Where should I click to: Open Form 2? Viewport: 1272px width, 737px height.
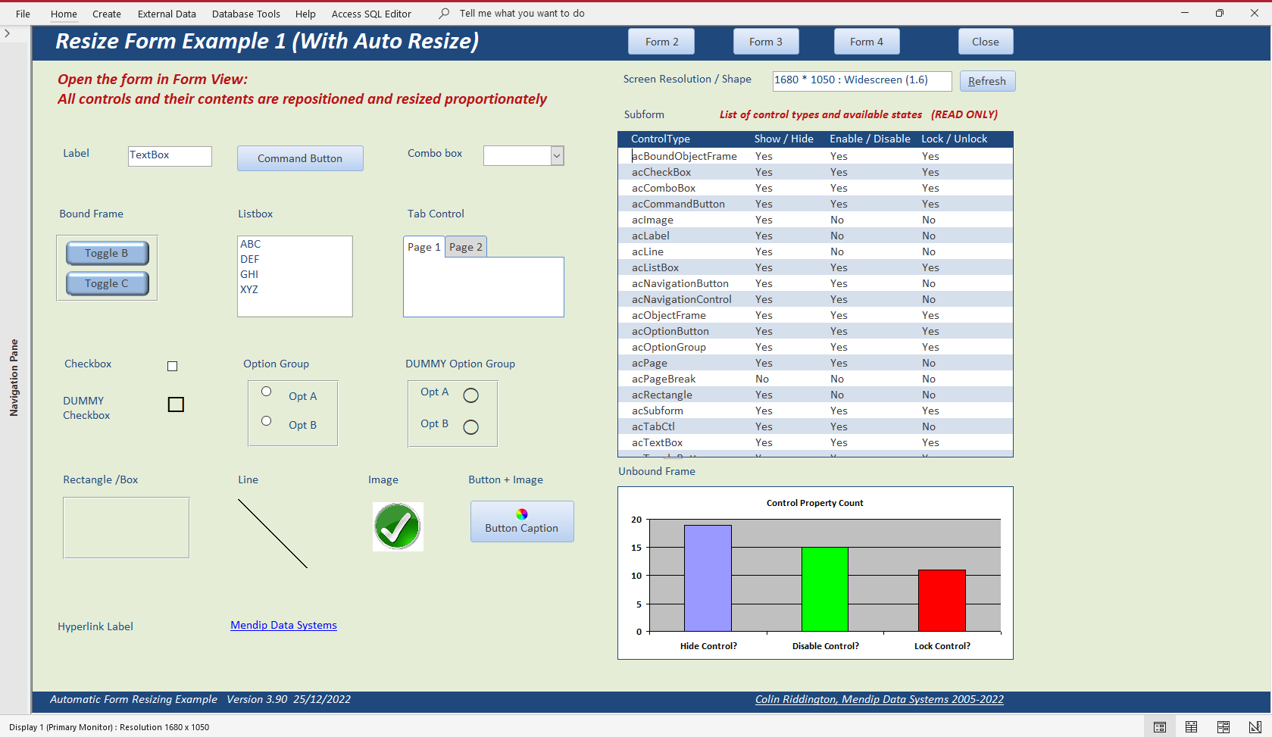click(661, 42)
